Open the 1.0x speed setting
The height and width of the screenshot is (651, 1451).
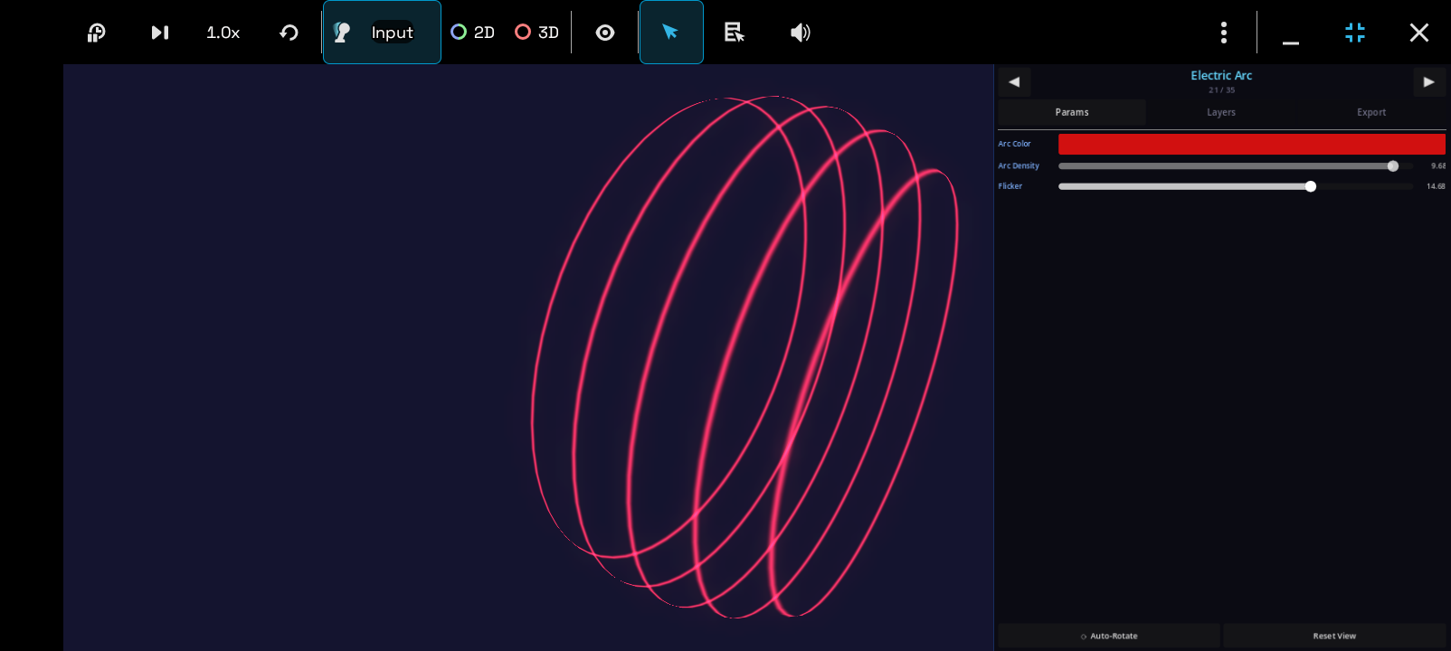223,33
